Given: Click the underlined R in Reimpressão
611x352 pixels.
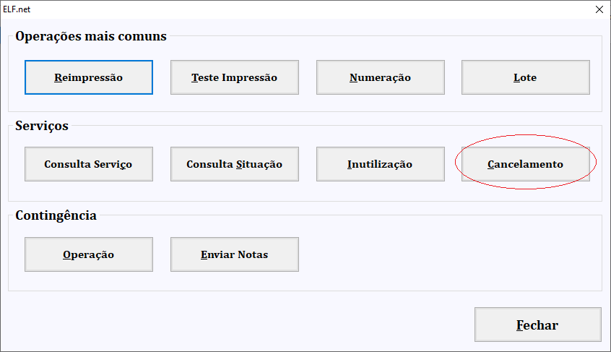Looking at the screenshot, I should (58, 77).
